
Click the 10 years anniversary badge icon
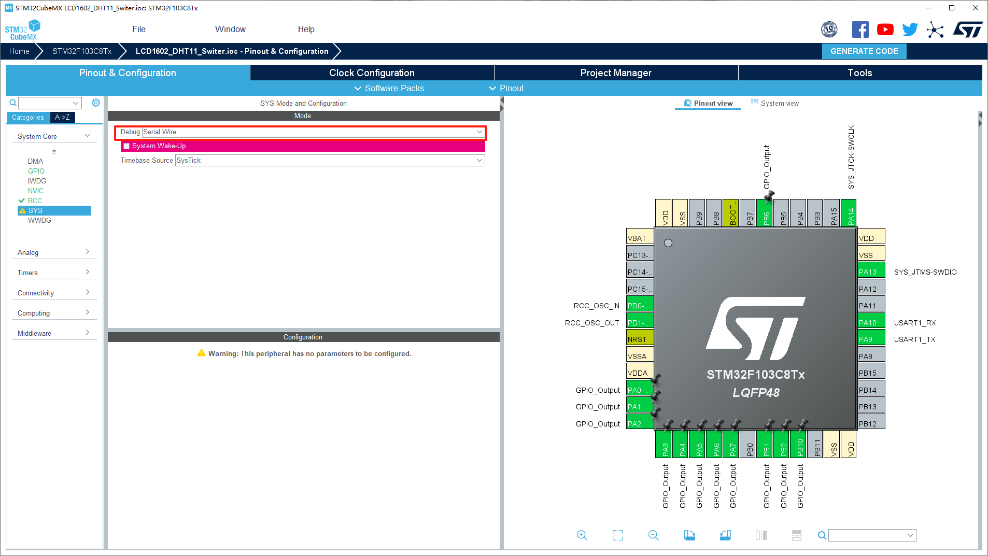coord(829,30)
